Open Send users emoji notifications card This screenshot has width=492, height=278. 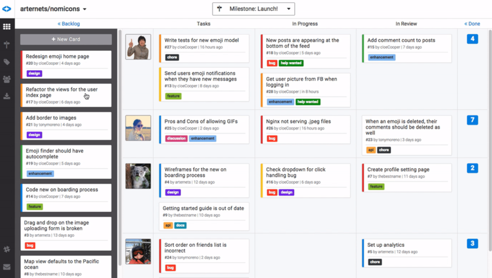coord(204,85)
